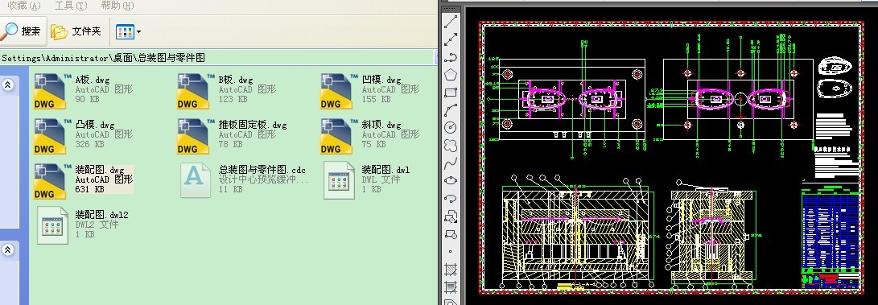Click the address bar path field
The width and height of the screenshot is (878, 305).
pyautogui.click(x=217, y=58)
